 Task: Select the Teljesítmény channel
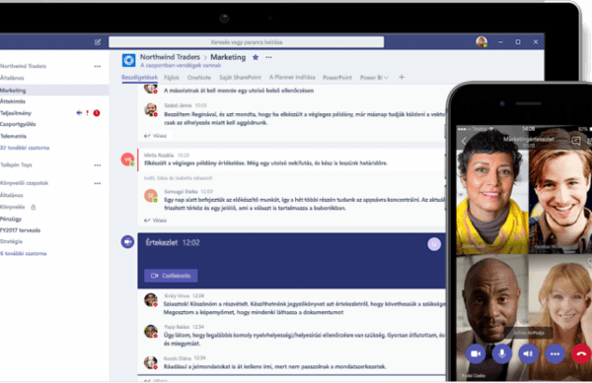[x=16, y=113]
